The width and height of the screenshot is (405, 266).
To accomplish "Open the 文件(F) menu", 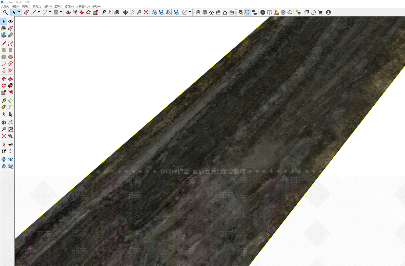I will (5, 6).
